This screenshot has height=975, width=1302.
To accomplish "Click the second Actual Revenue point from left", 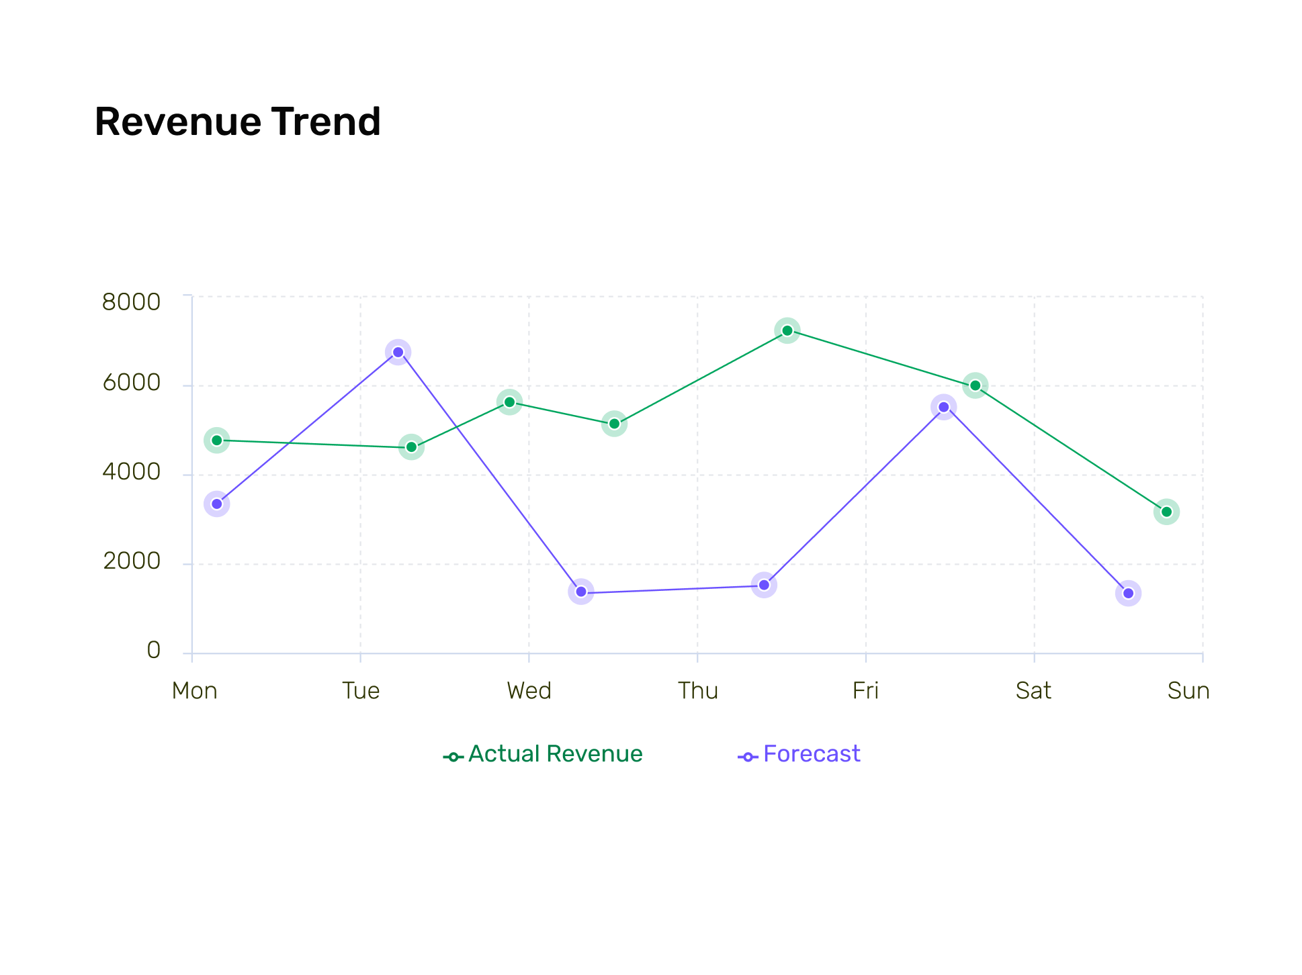I will pos(411,447).
